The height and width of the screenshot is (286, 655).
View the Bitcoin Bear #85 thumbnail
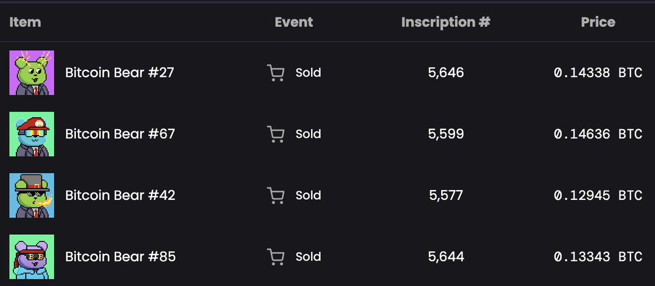point(32,257)
